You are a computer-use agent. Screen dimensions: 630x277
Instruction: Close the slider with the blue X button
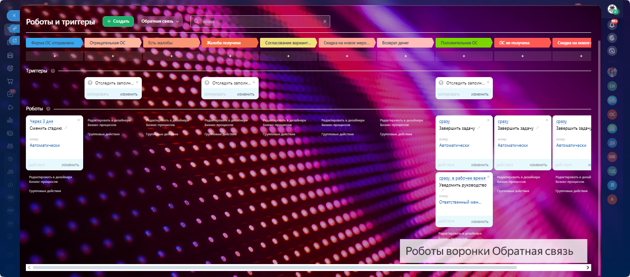pyautogui.click(x=14, y=15)
